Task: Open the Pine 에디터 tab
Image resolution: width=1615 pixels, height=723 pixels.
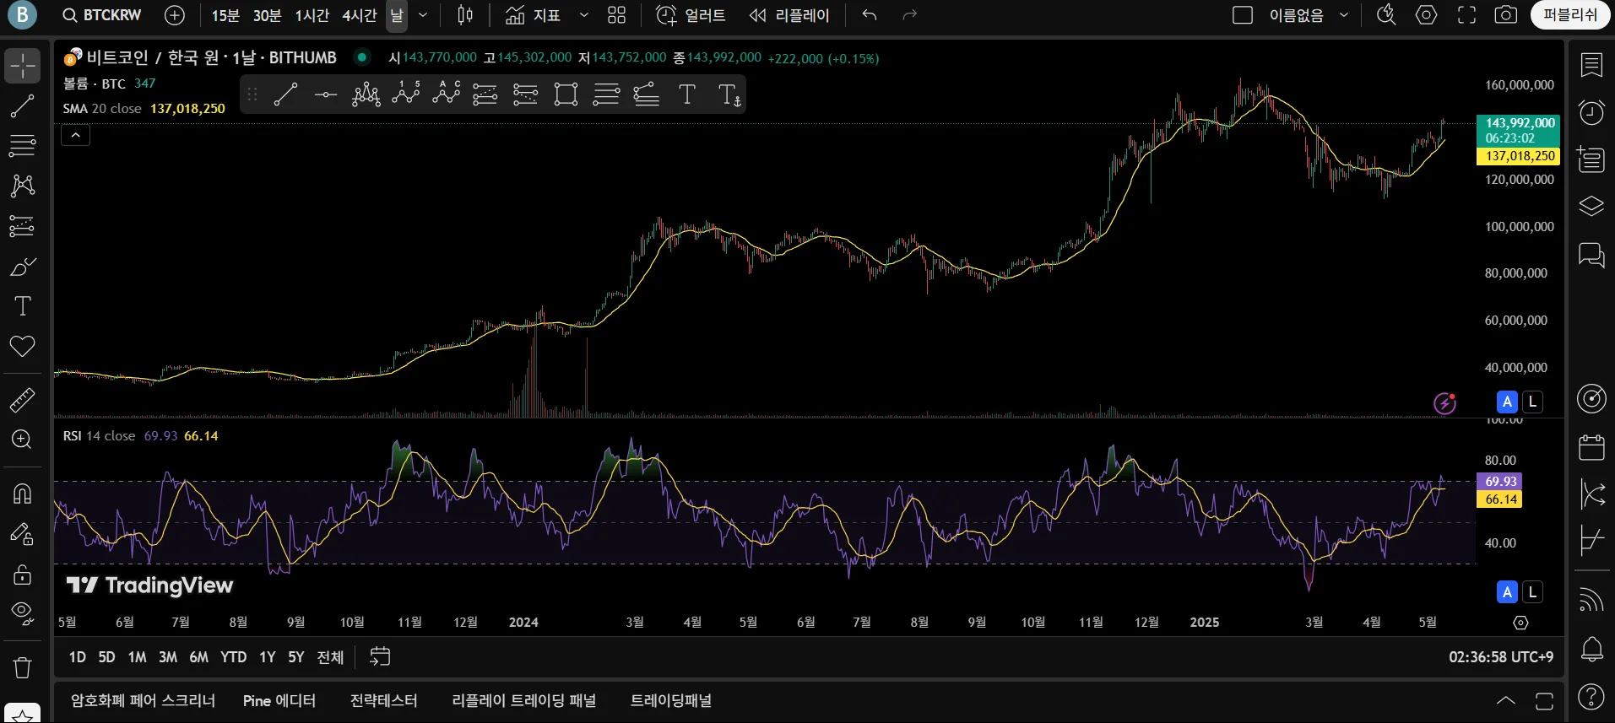Action: point(279,701)
